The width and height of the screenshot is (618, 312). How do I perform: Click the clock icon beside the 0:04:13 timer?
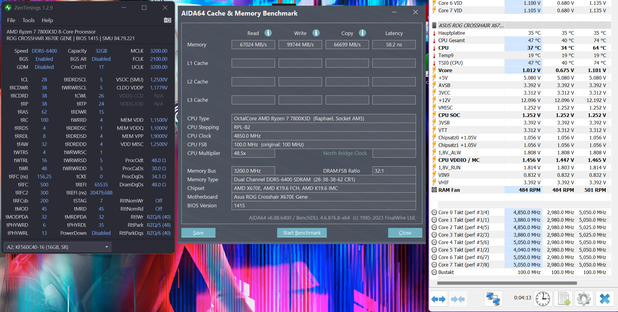click(x=543, y=299)
